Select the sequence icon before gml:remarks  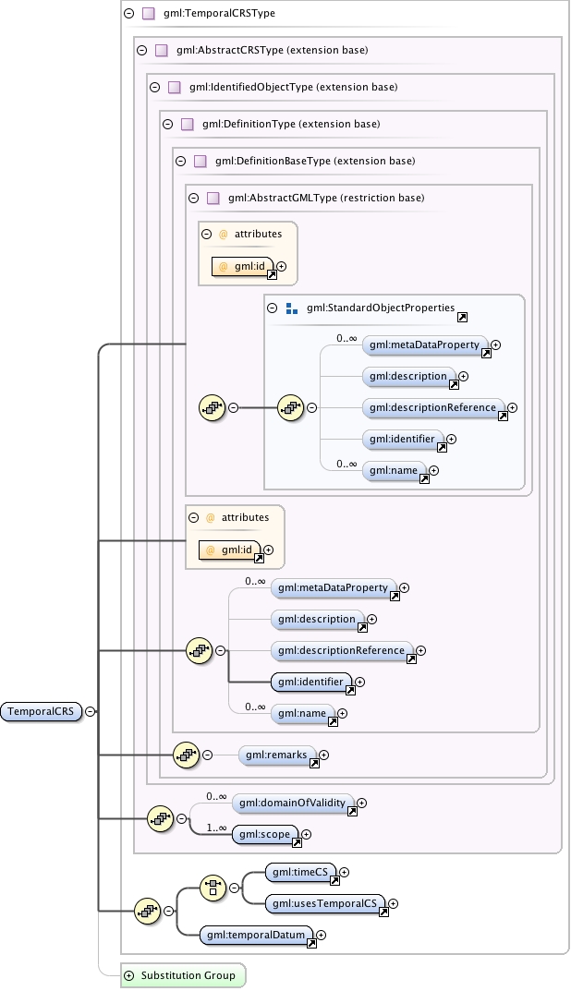click(186, 755)
